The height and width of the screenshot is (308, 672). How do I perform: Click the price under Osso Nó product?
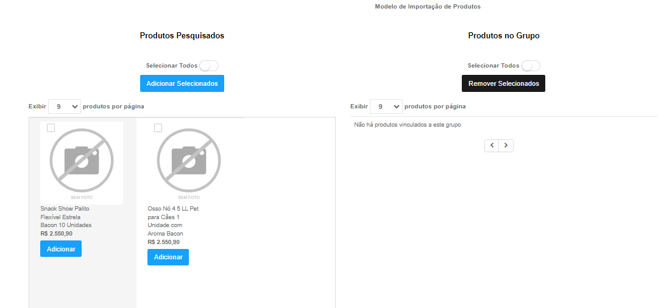pyautogui.click(x=163, y=242)
